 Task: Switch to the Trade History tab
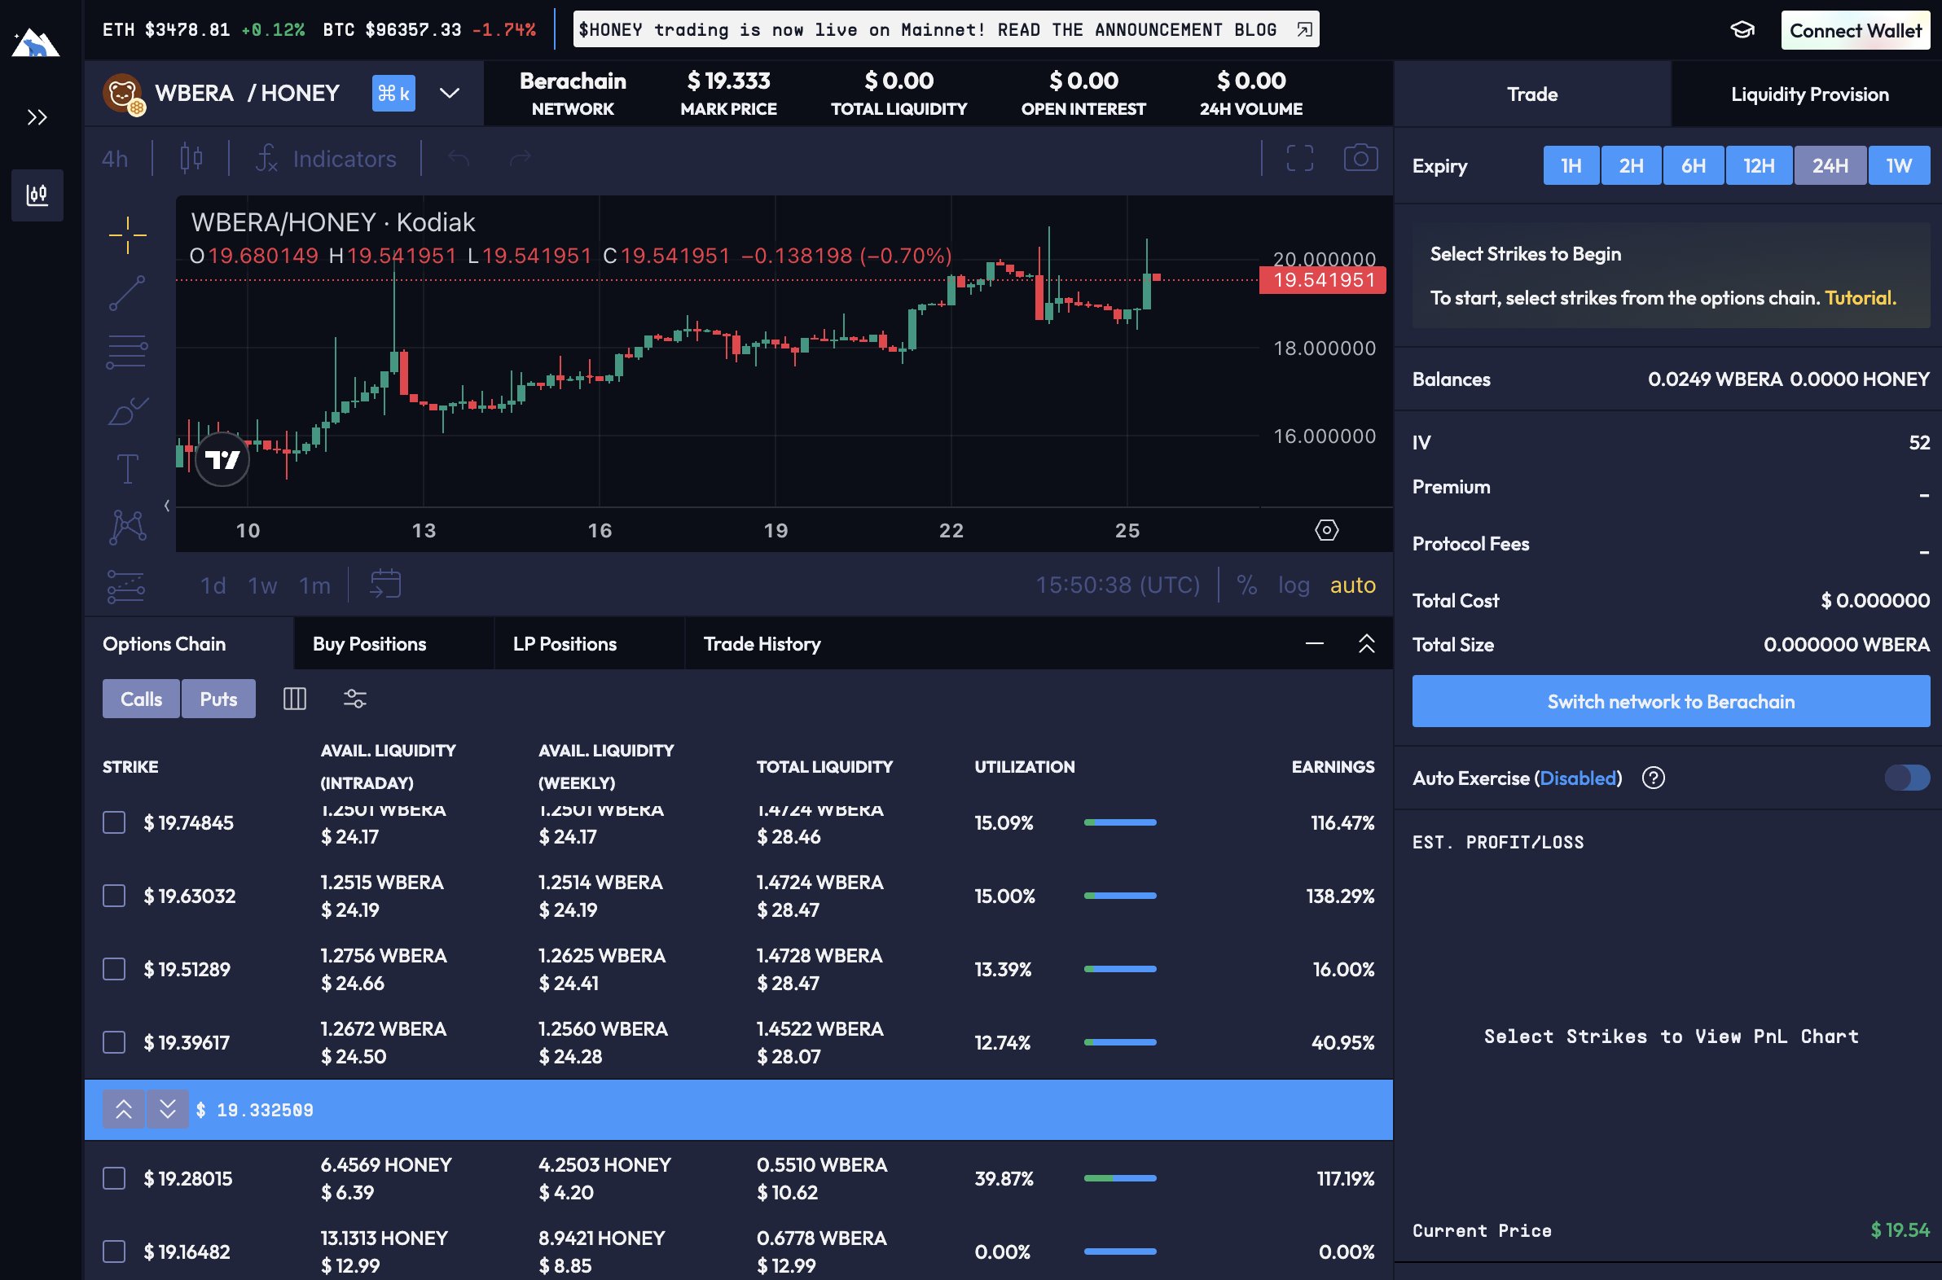762,643
